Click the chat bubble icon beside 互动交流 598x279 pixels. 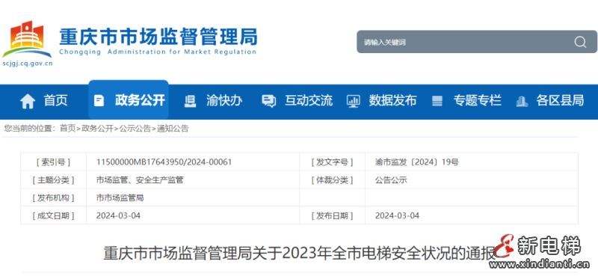(268, 101)
